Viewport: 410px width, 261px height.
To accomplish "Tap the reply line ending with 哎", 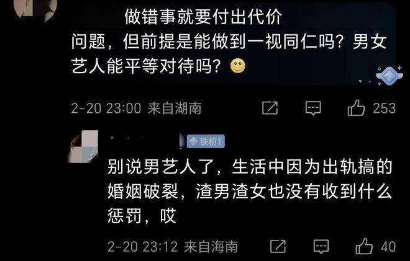I will tap(142, 216).
